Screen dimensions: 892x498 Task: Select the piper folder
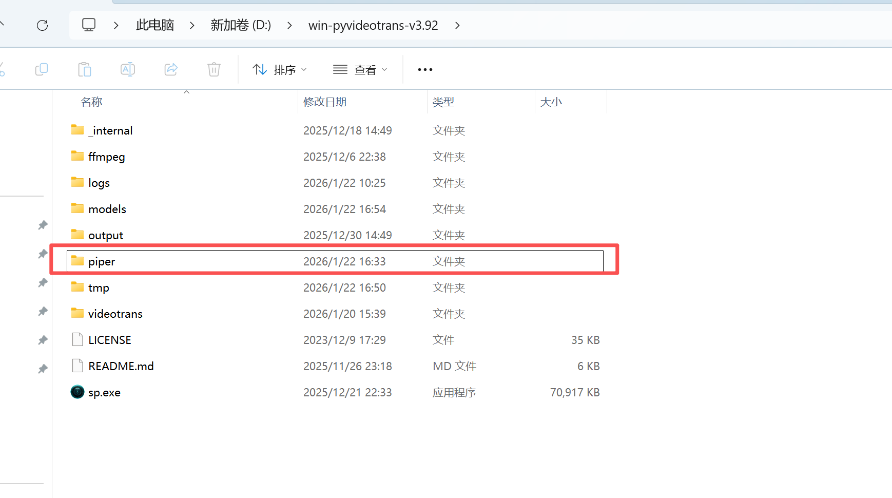102,261
